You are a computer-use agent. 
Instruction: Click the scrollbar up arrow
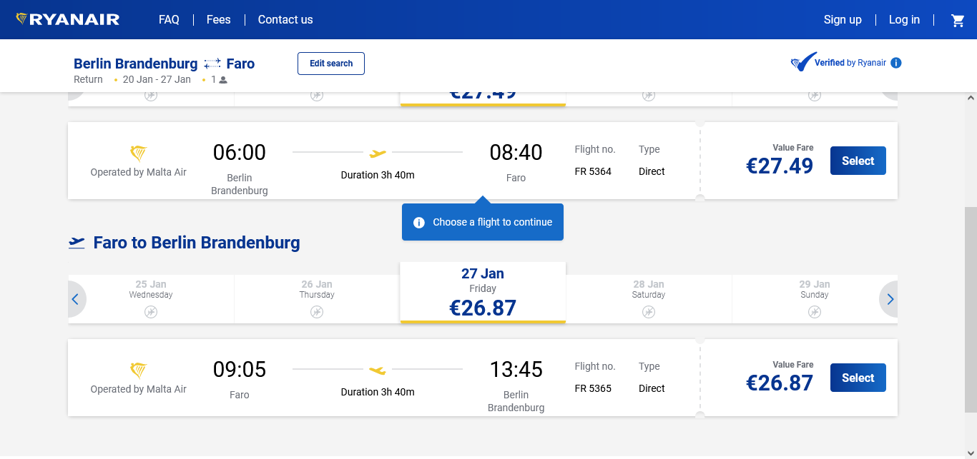pos(971,99)
